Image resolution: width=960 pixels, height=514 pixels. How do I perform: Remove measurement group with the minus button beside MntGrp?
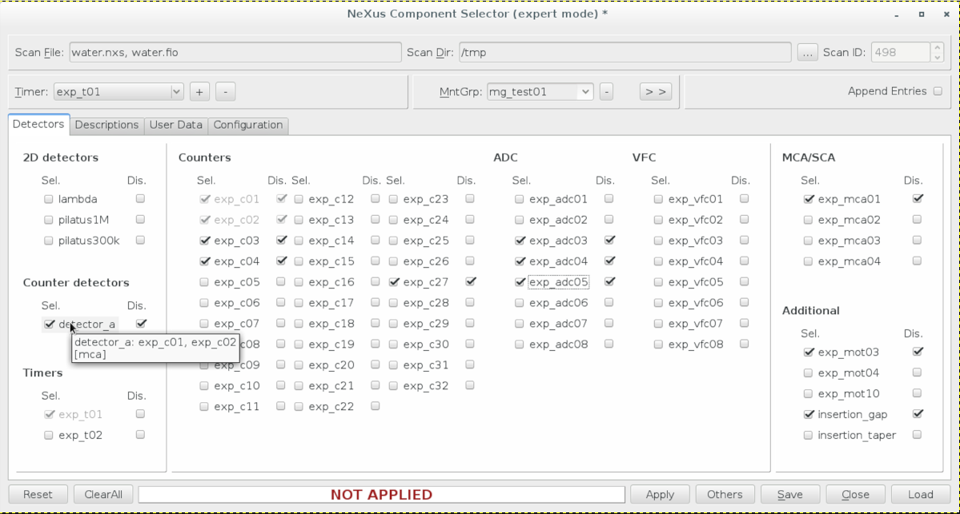coord(606,92)
